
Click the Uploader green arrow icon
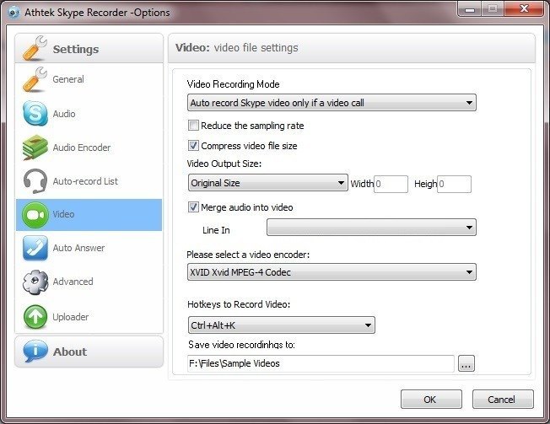pos(35,317)
